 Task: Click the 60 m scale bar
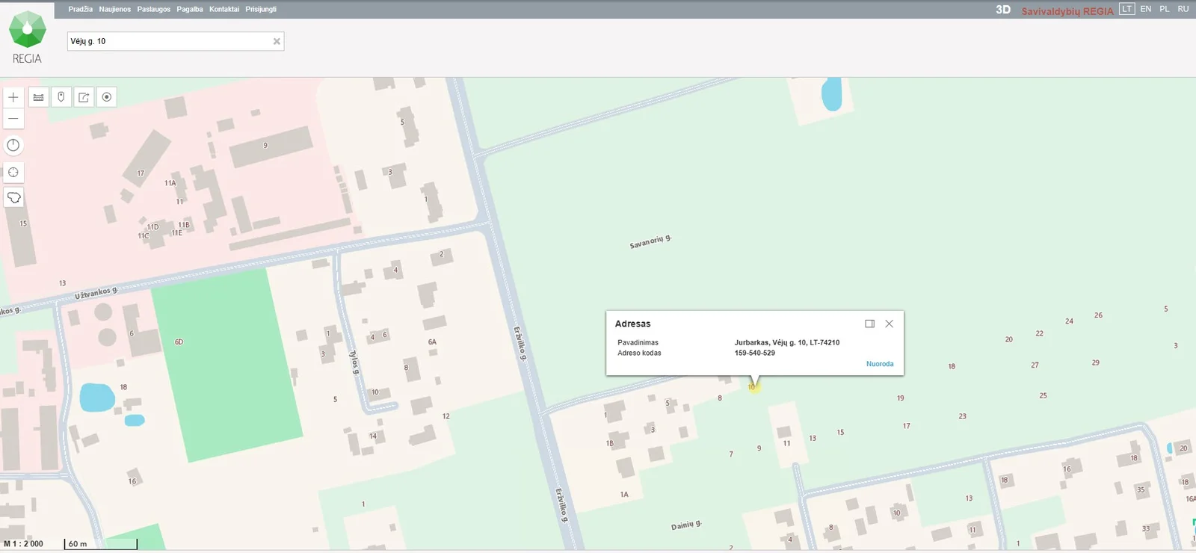(100, 543)
